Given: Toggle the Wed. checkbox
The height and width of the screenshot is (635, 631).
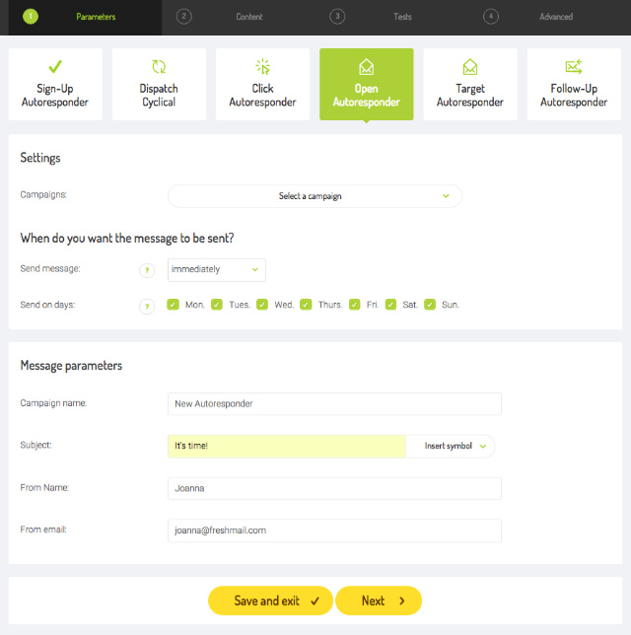Looking at the screenshot, I should click(x=262, y=305).
